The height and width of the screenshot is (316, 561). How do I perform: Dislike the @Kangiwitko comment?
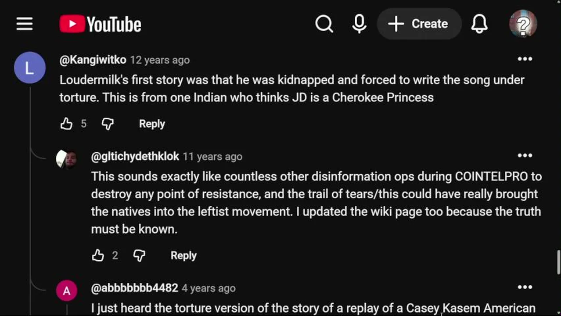click(108, 124)
